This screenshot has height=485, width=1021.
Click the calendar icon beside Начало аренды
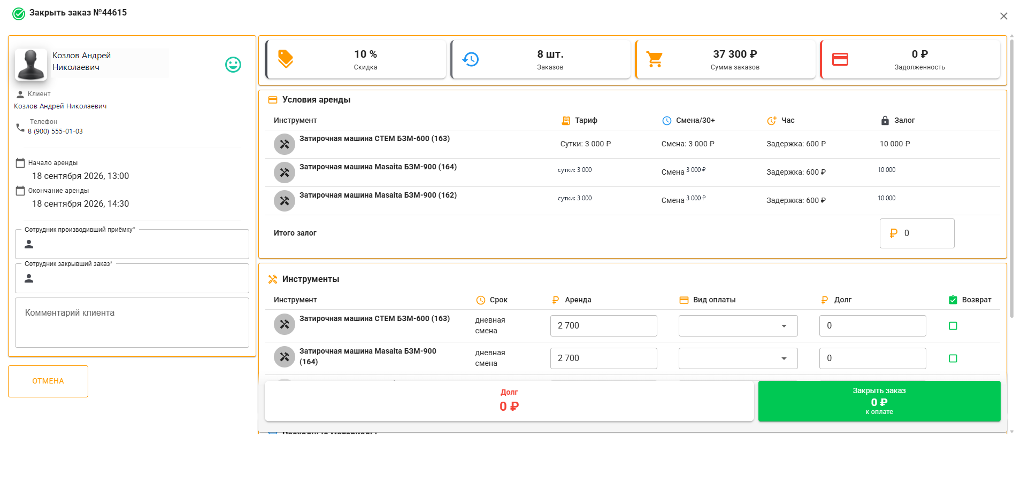tap(20, 163)
